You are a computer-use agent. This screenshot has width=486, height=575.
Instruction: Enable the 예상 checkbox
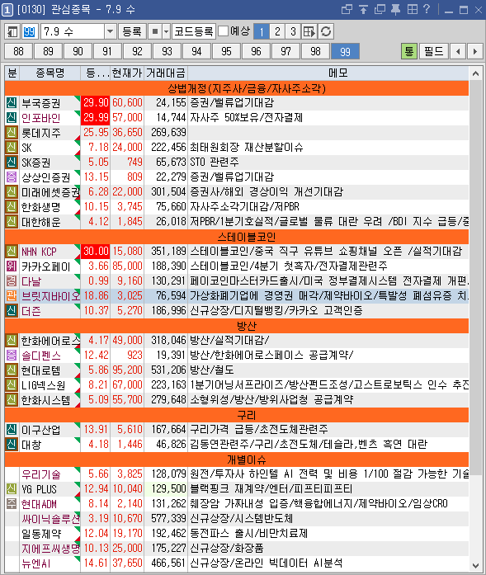[x=223, y=31]
